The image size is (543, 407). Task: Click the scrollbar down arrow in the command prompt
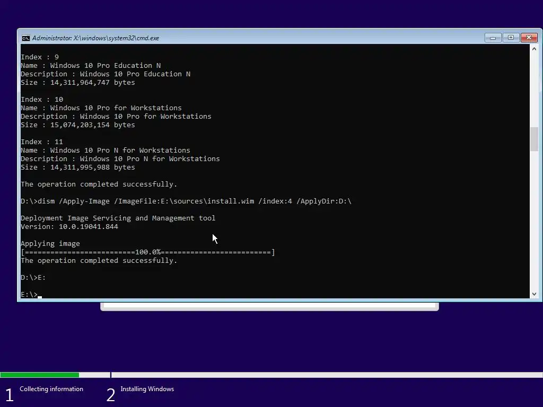[x=534, y=294]
